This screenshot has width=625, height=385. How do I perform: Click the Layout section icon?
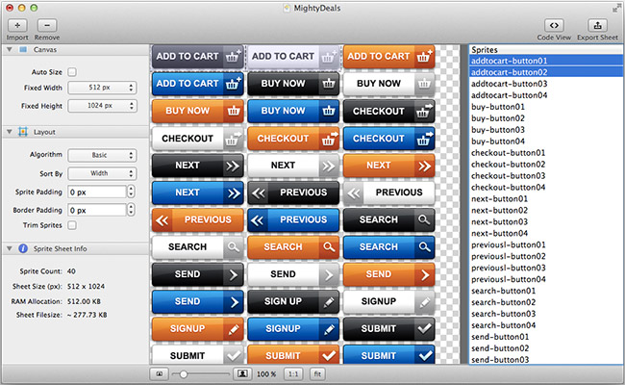click(23, 132)
